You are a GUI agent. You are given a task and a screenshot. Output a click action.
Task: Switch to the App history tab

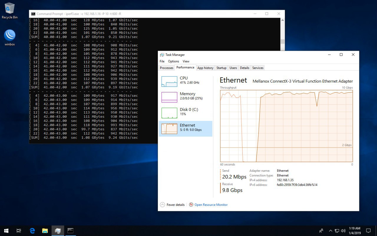[205, 68]
